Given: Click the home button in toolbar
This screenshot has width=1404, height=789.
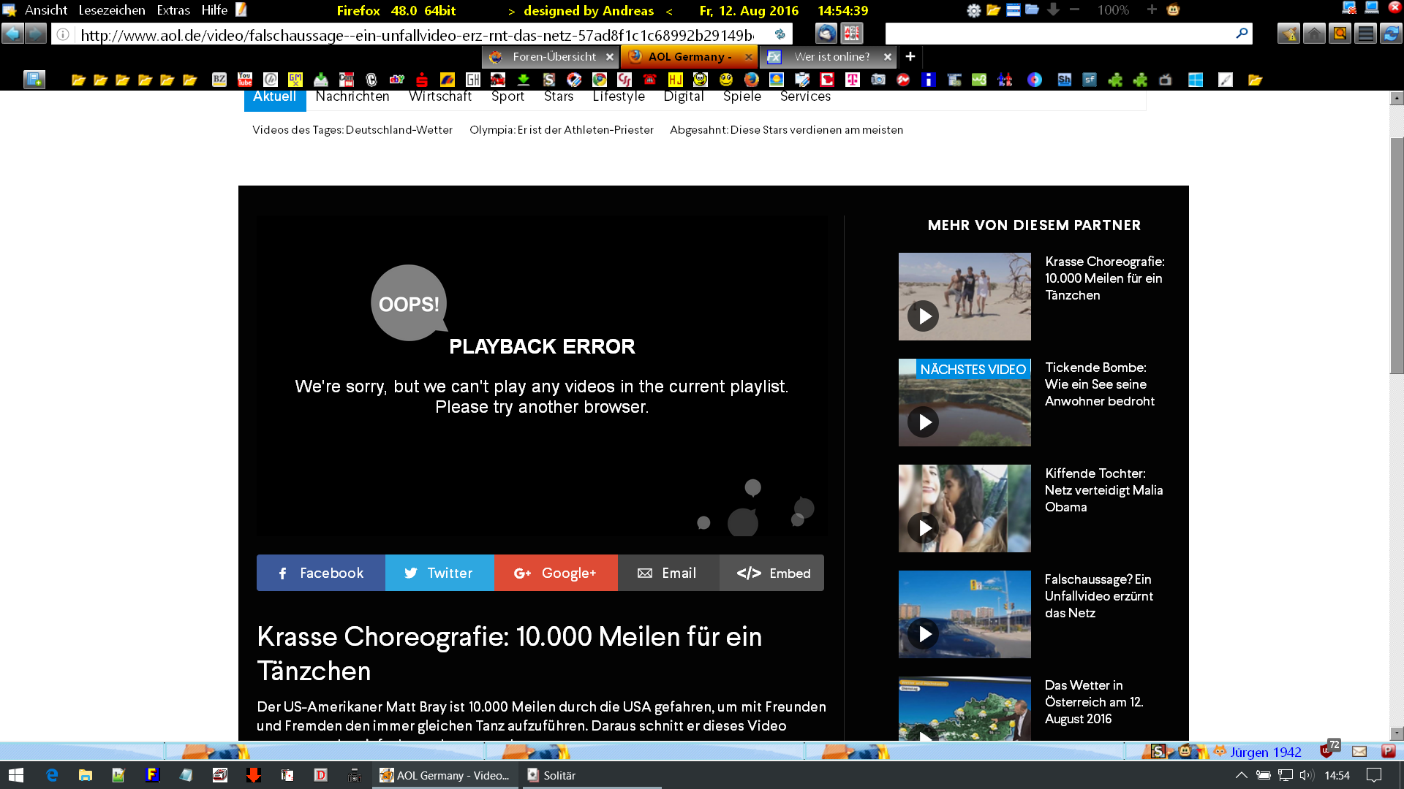Looking at the screenshot, I should (x=1314, y=34).
